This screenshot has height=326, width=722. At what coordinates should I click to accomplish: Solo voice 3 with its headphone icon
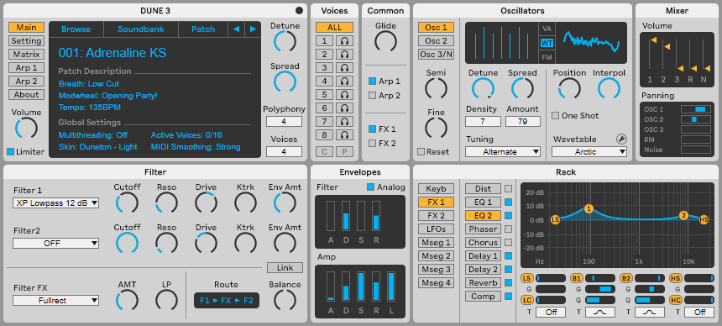344,68
